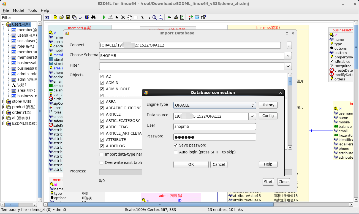Click the Config button

click(268, 116)
